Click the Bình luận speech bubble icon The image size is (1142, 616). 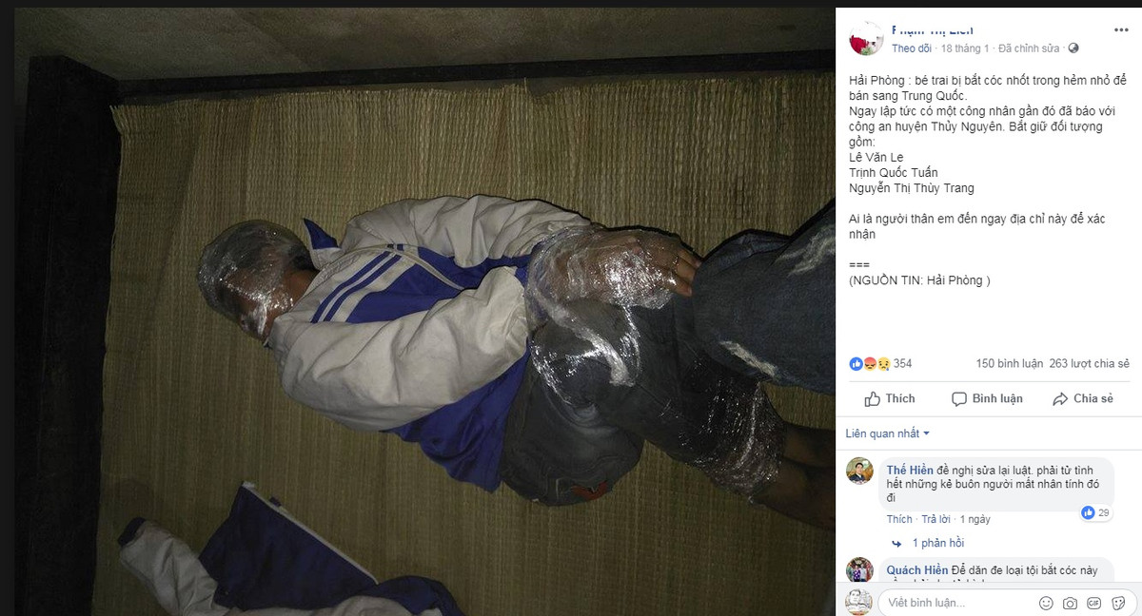tap(959, 399)
